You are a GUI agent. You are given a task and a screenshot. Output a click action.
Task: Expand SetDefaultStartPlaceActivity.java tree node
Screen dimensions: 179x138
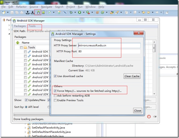(25, 132)
